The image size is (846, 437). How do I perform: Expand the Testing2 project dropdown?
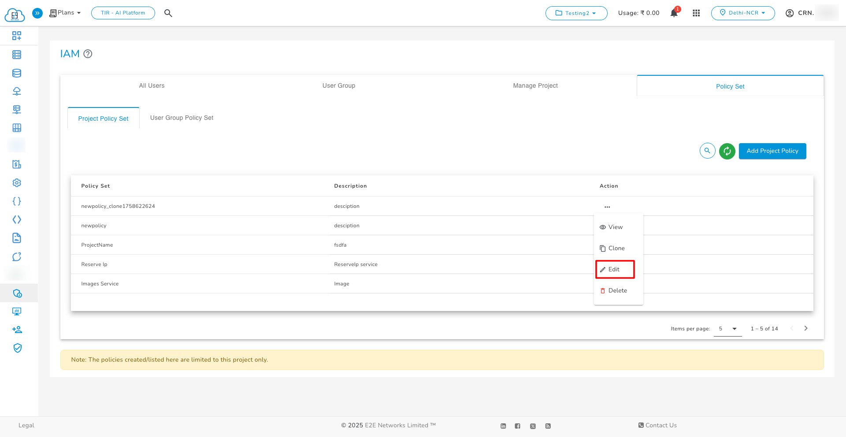point(576,13)
